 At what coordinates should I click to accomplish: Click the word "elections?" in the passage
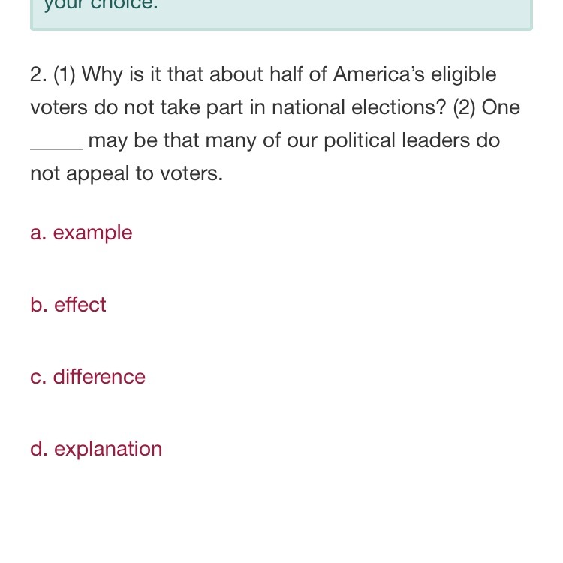pos(399,107)
